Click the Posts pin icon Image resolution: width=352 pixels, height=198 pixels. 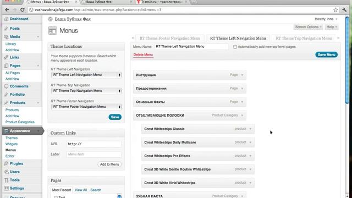(6, 29)
